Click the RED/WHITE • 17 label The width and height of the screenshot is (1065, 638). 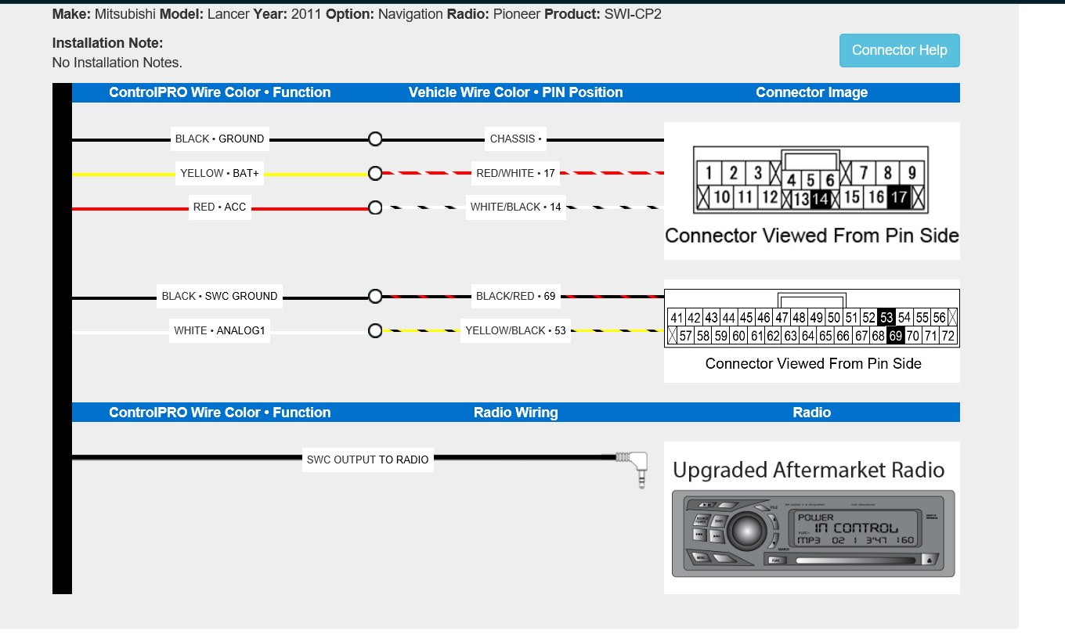pyautogui.click(x=515, y=173)
